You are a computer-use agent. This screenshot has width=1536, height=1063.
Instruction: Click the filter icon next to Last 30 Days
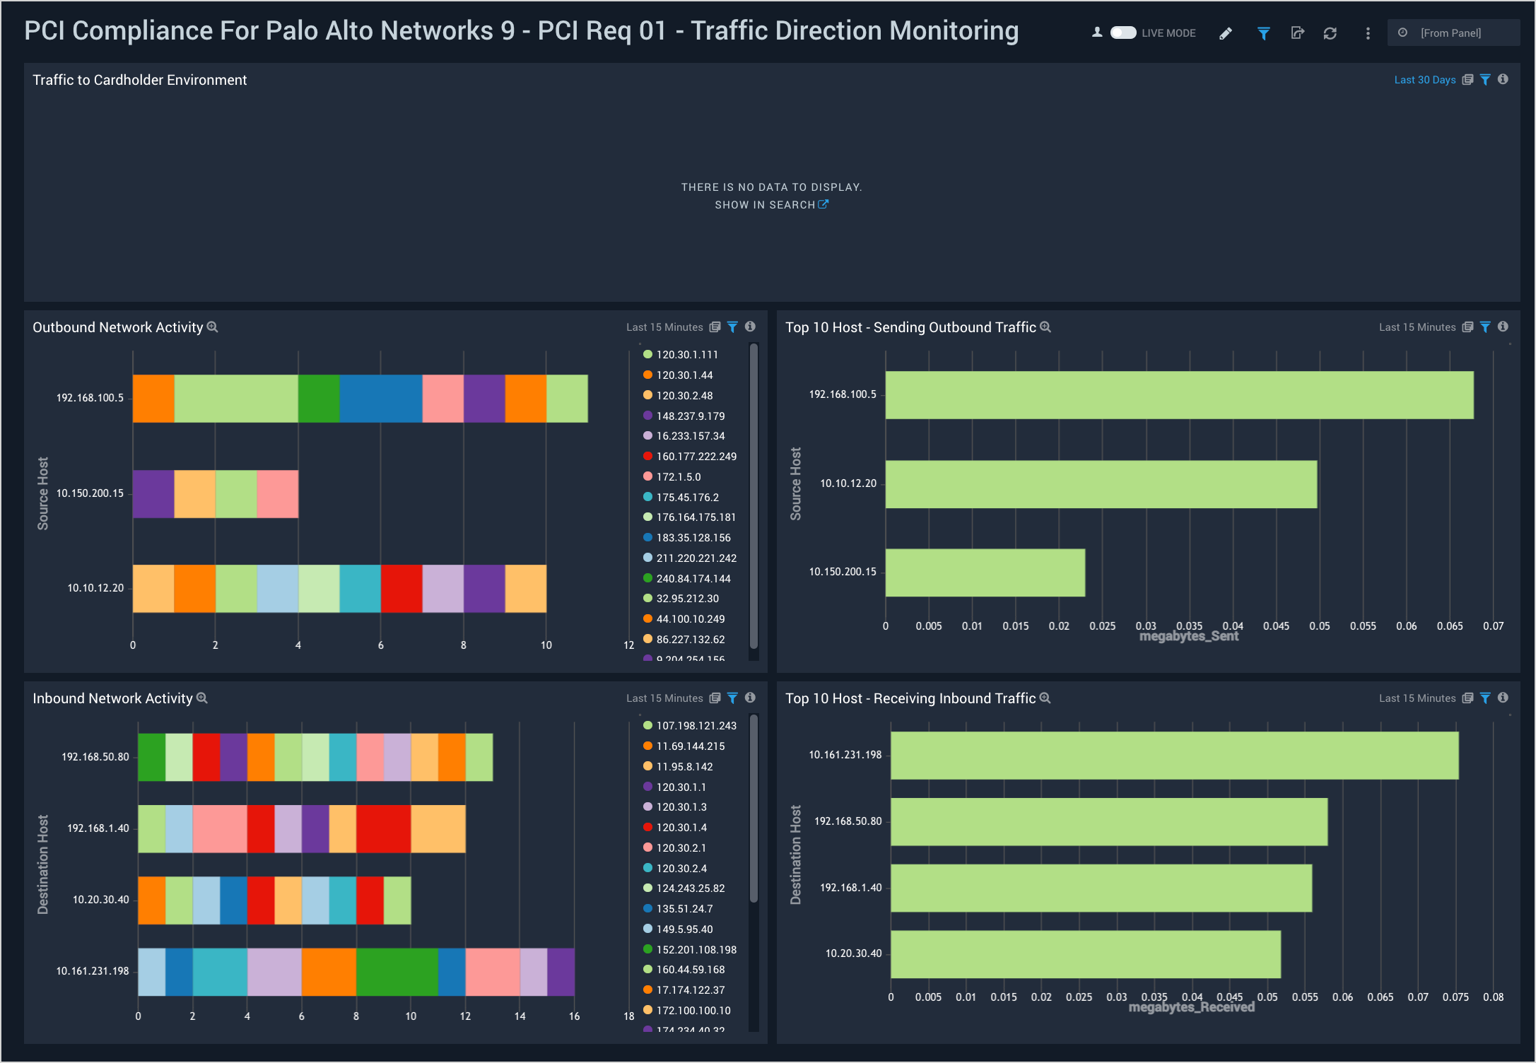click(1489, 79)
